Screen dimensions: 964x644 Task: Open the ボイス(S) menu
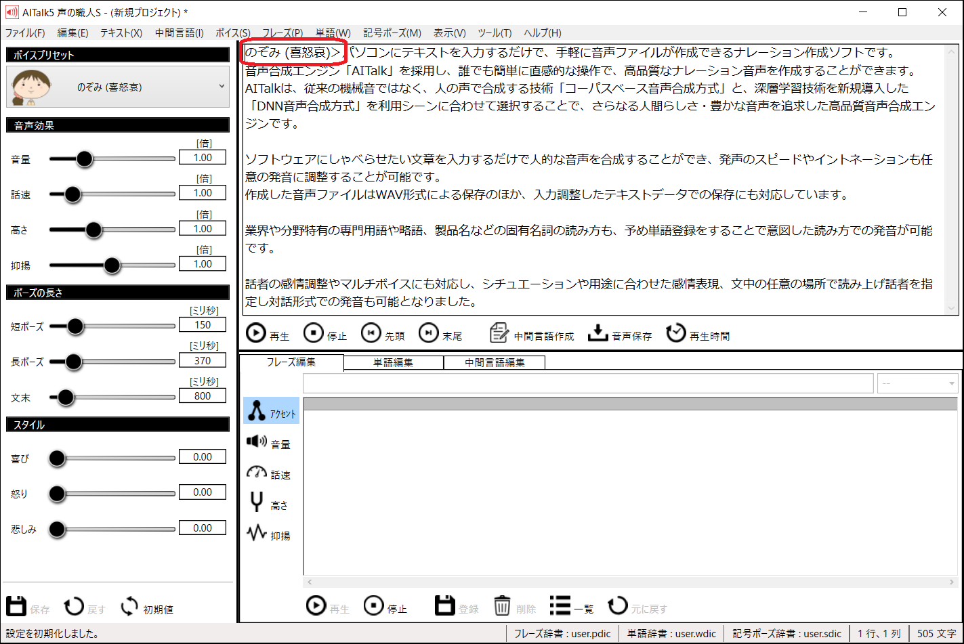coord(233,33)
